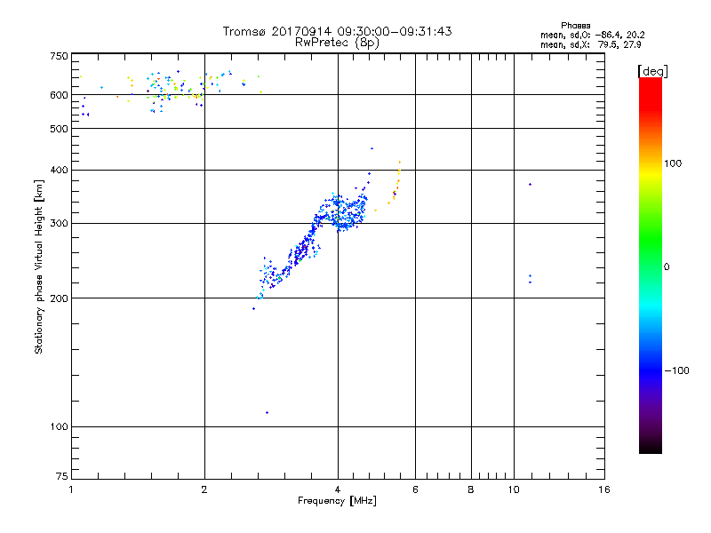Image resolution: width=711 pixels, height=533 pixels.
Task: Click the 'Phases' statistics heading
Action: click(x=575, y=26)
